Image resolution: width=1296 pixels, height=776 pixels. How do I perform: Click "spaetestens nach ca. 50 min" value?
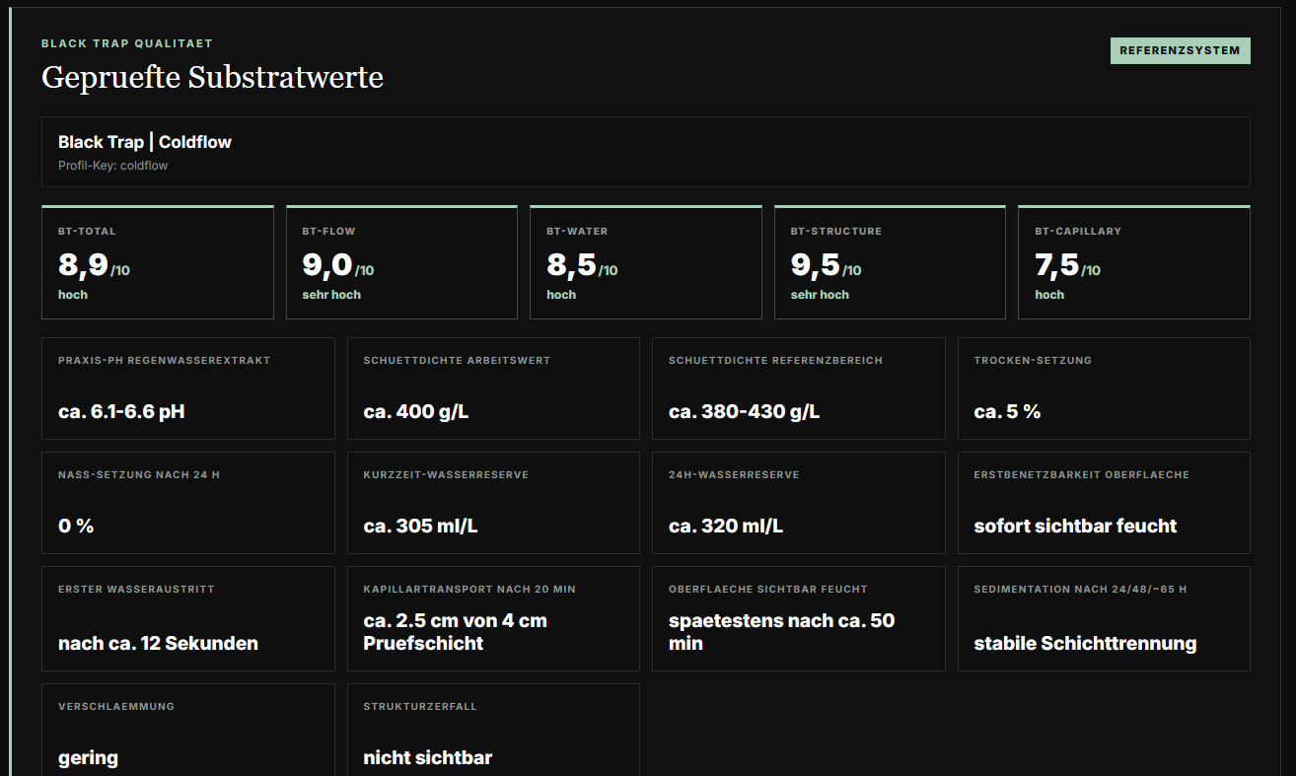tap(781, 632)
